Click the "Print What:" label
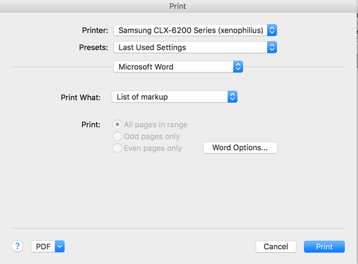358x264 pixels. tap(80, 97)
